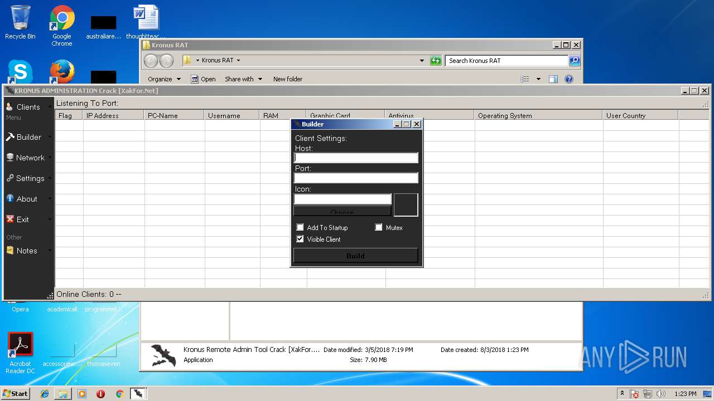Click the red Exit item in sidebar
This screenshot has width=714, height=401.
(x=28, y=219)
